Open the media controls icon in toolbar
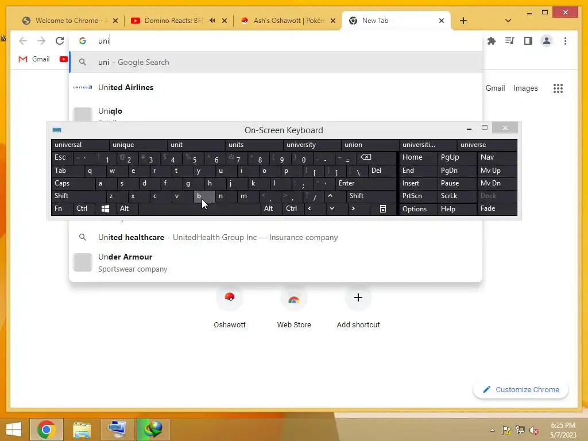 point(510,41)
